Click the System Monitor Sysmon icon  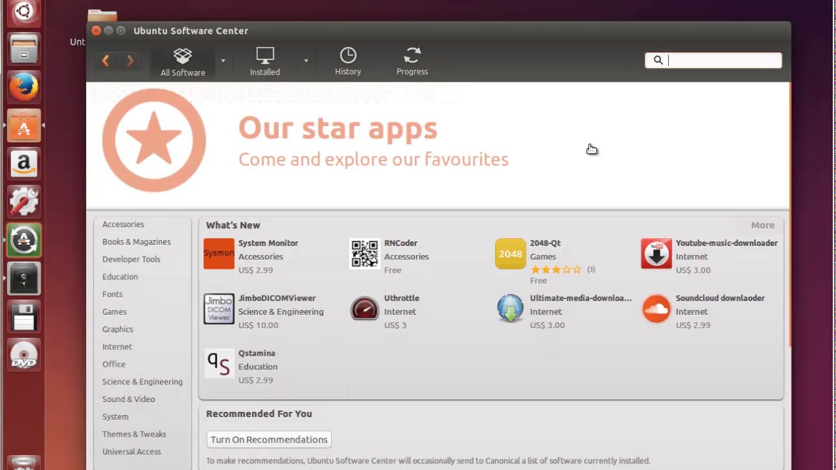click(219, 254)
